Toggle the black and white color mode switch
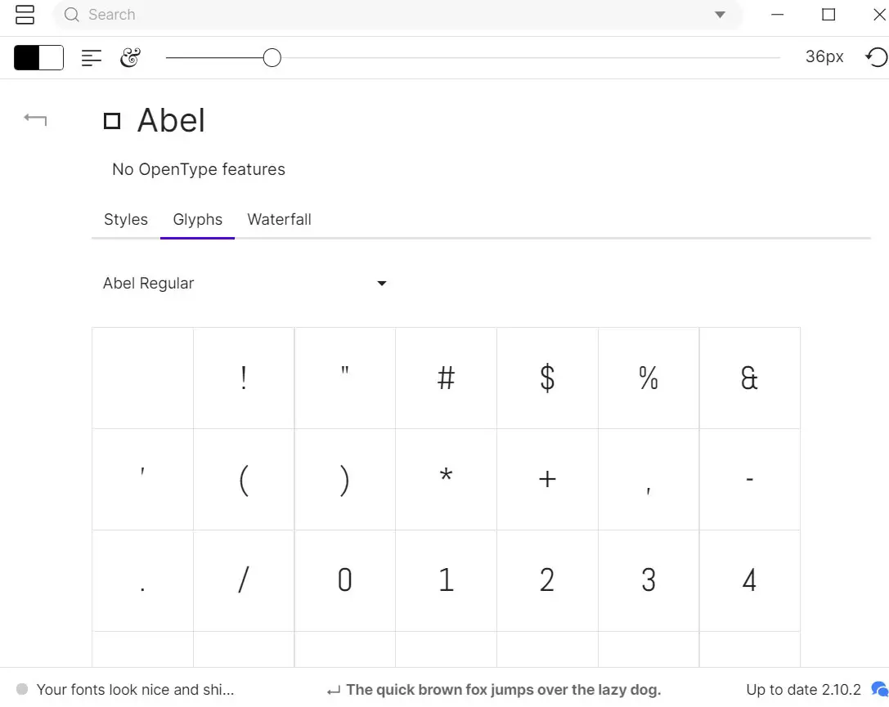The height and width of the screenshot is (707, 889). pos(39,58)
